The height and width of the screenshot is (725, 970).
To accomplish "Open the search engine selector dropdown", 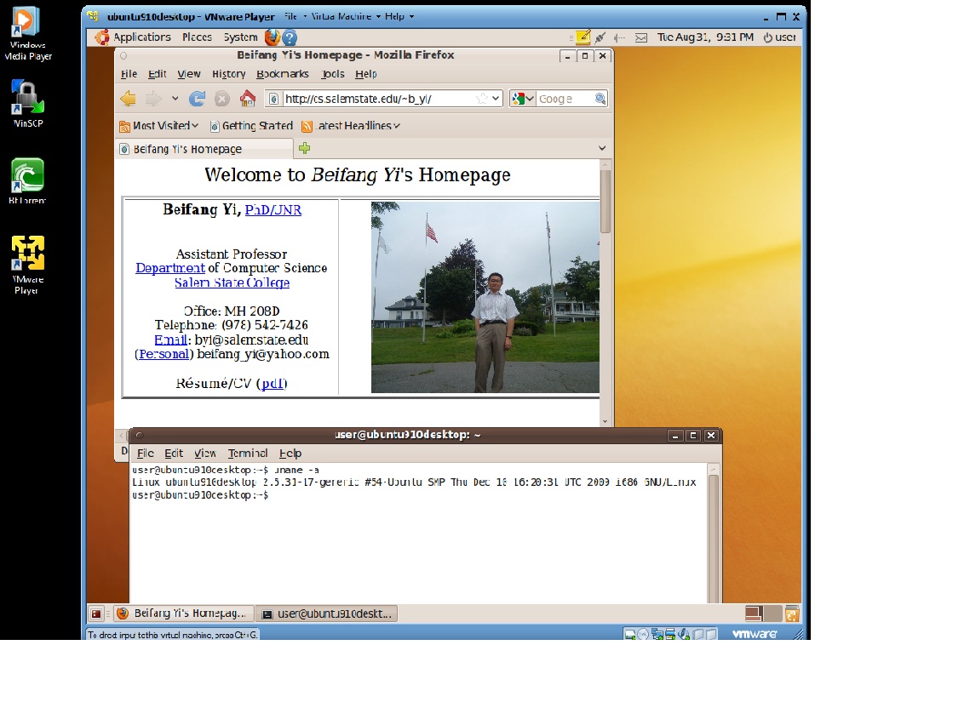I will tap(523, 99).
